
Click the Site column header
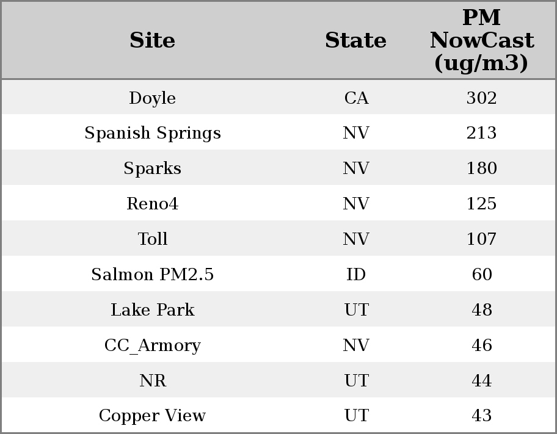(x=153, y=40)
